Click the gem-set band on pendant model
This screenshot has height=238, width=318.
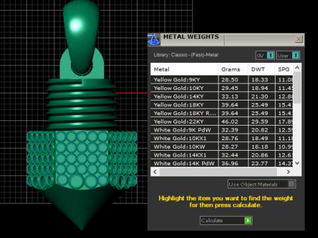coord(82,160)
